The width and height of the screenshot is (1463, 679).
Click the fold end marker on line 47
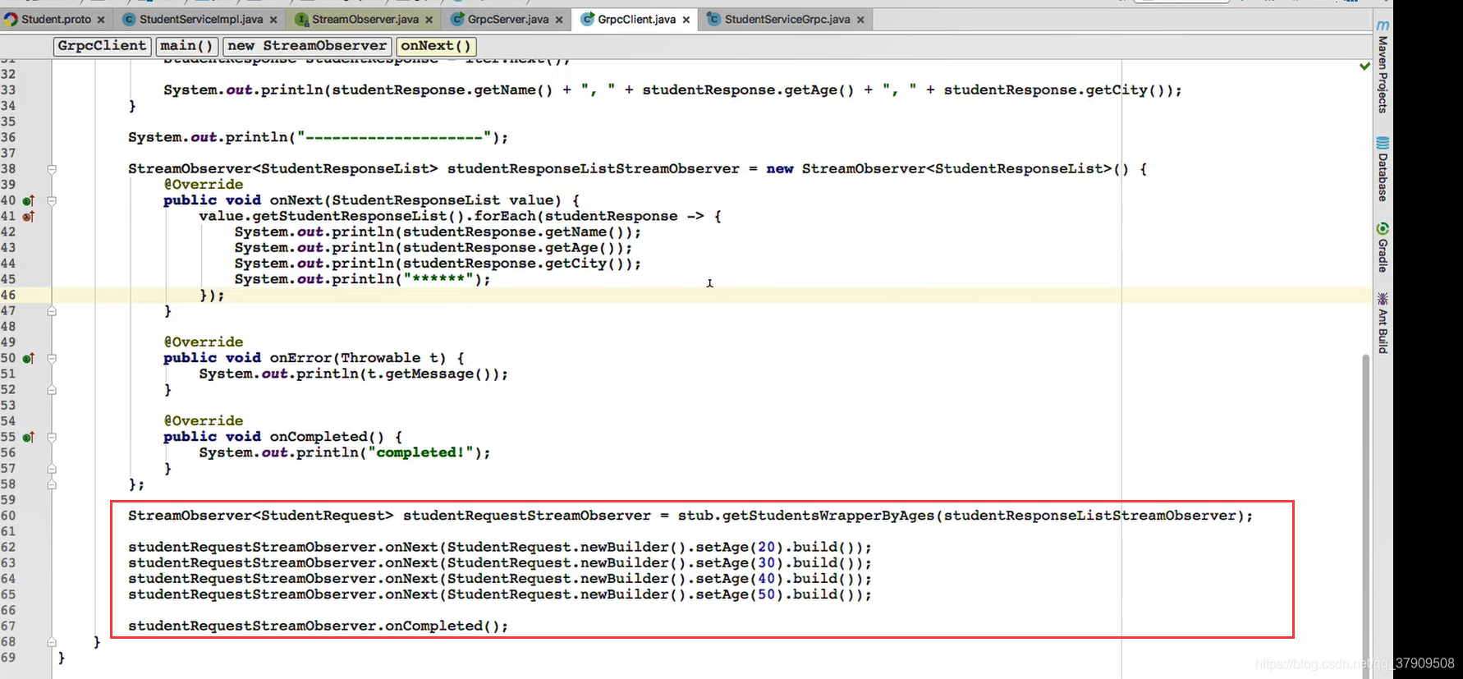pos(52,311)
